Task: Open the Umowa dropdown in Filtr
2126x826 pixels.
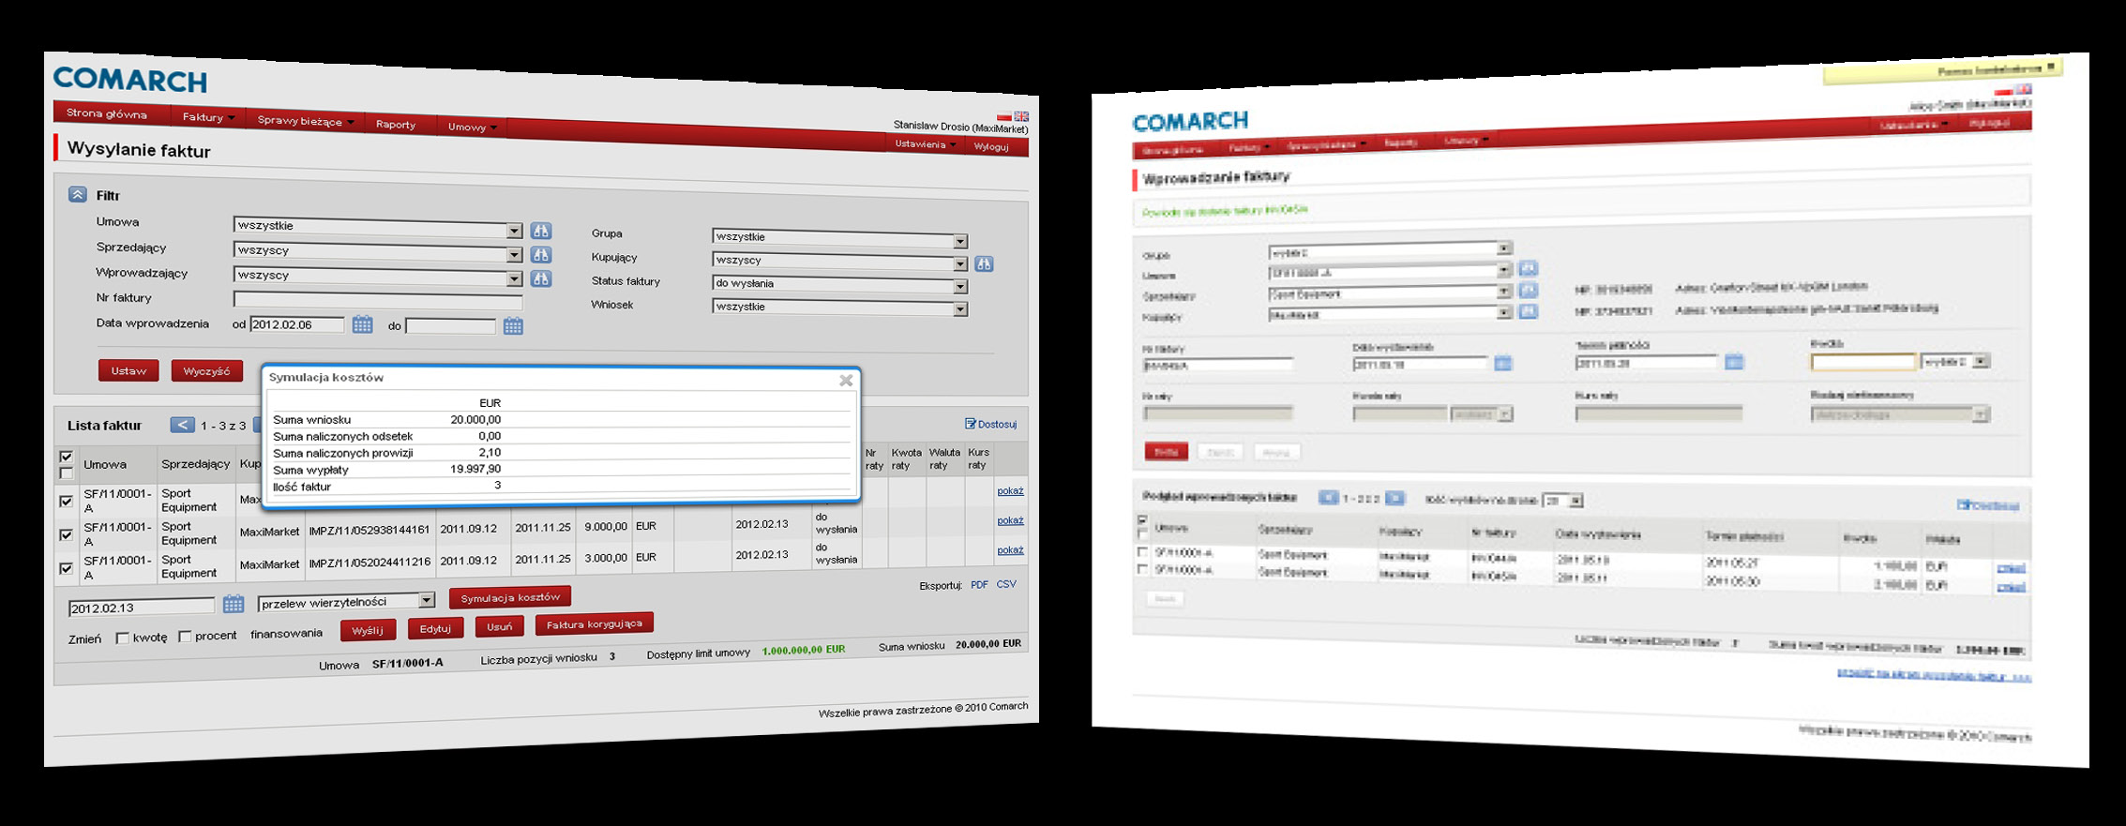Action: click(x=378, y=228)
